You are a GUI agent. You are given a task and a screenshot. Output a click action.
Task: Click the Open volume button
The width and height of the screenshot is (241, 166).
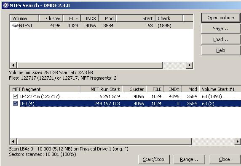pyautogui.click(x=220, y=18)
